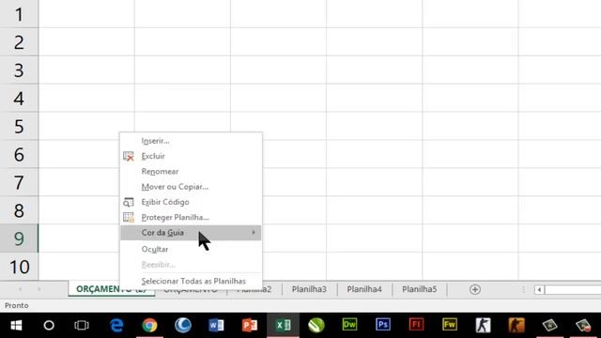Launch Dreamweaver (Dw) from the taskbar
This screenshot has height=338, width=601.
pos(349,325)
